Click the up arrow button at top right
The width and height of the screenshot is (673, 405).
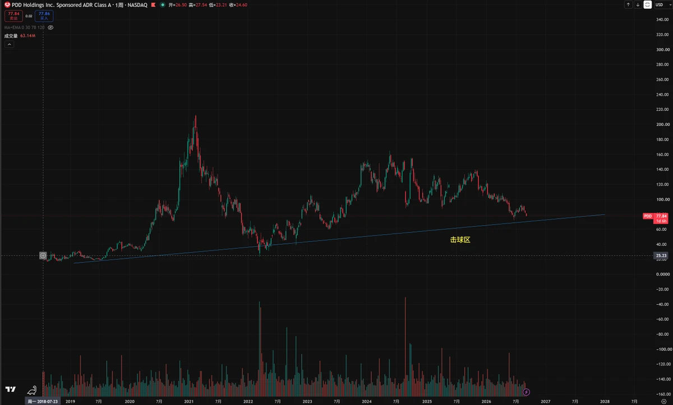tap(628, 4)
